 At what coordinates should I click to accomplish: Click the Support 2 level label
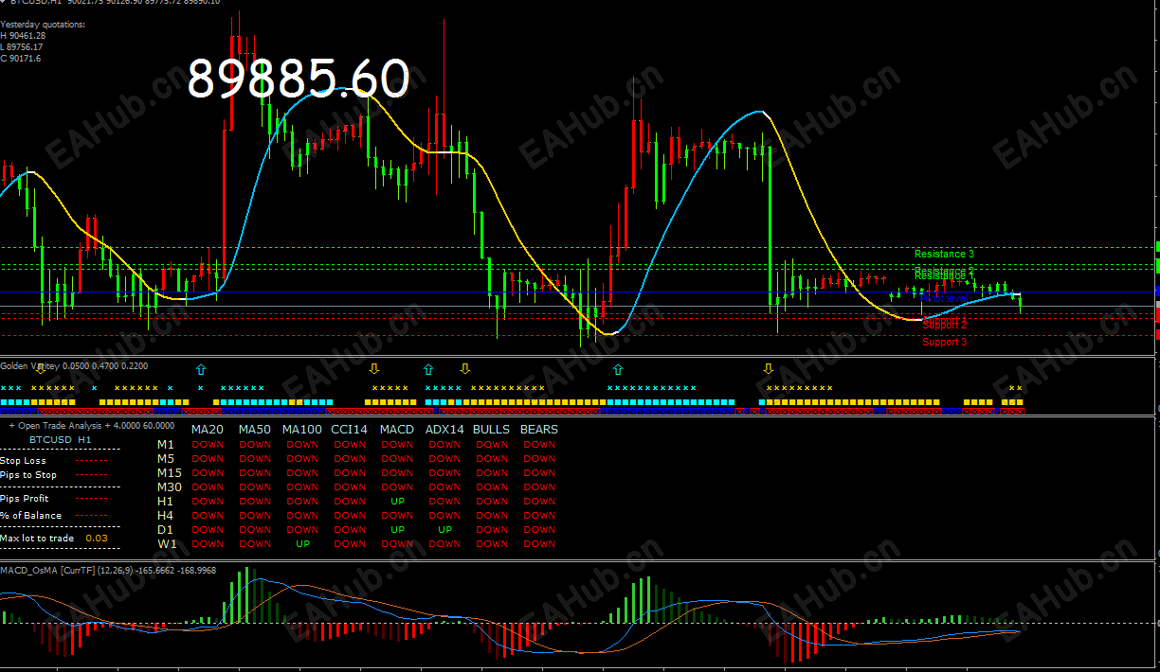pos(945,325)
